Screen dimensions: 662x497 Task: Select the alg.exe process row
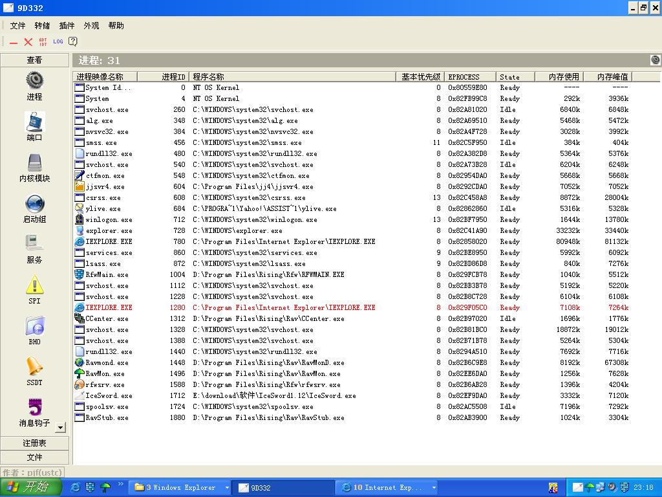[352, 120]
